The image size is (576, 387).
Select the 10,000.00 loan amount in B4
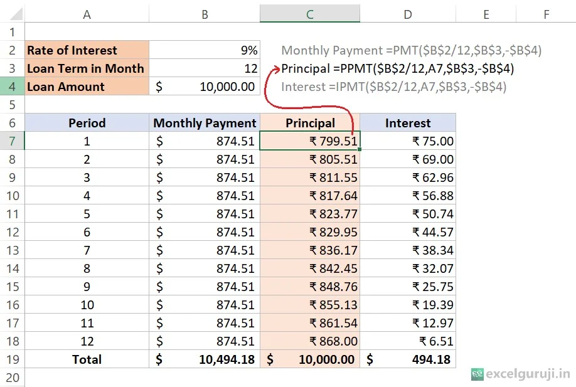pyautogui.click(x=205, y=87)
